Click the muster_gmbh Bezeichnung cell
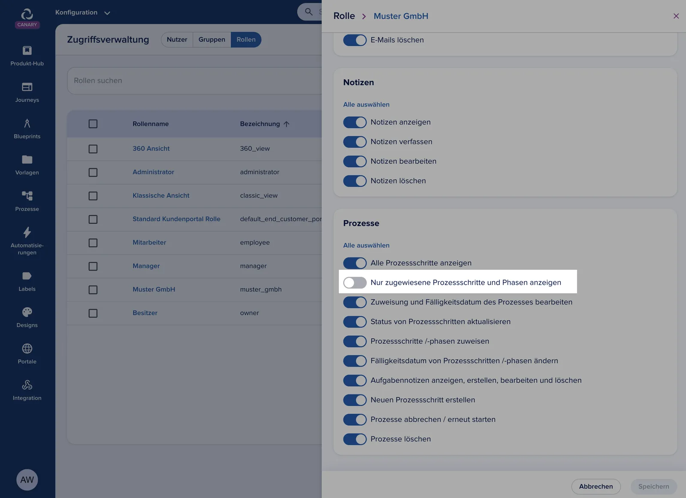This screenshot has height=498, width=686. click(x=261, y=289)
